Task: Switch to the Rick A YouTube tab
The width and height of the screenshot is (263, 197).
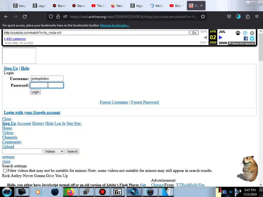Action: pos(176,6)
